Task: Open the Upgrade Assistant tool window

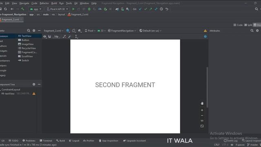Action: [135, 140]
